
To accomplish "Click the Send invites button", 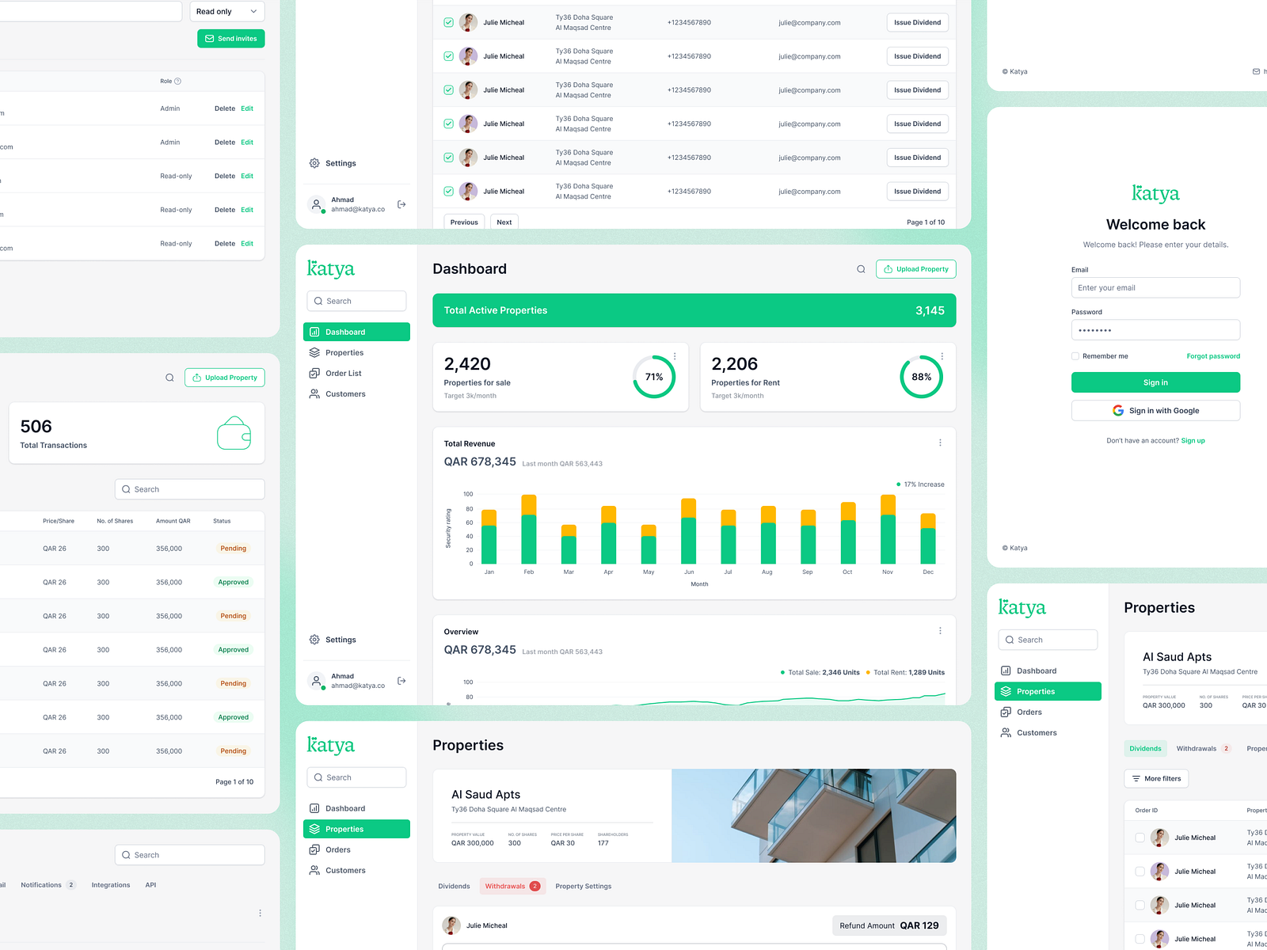I will click(230, 38).
